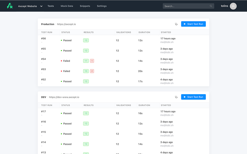
Task: Click the search magnifier icon
Action: tap(211, 6)
